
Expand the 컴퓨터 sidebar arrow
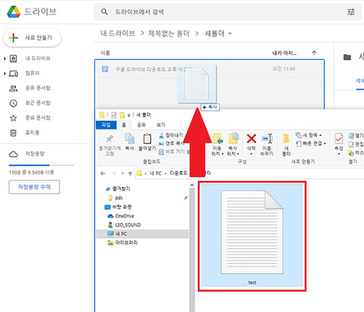tap(5, 73)
